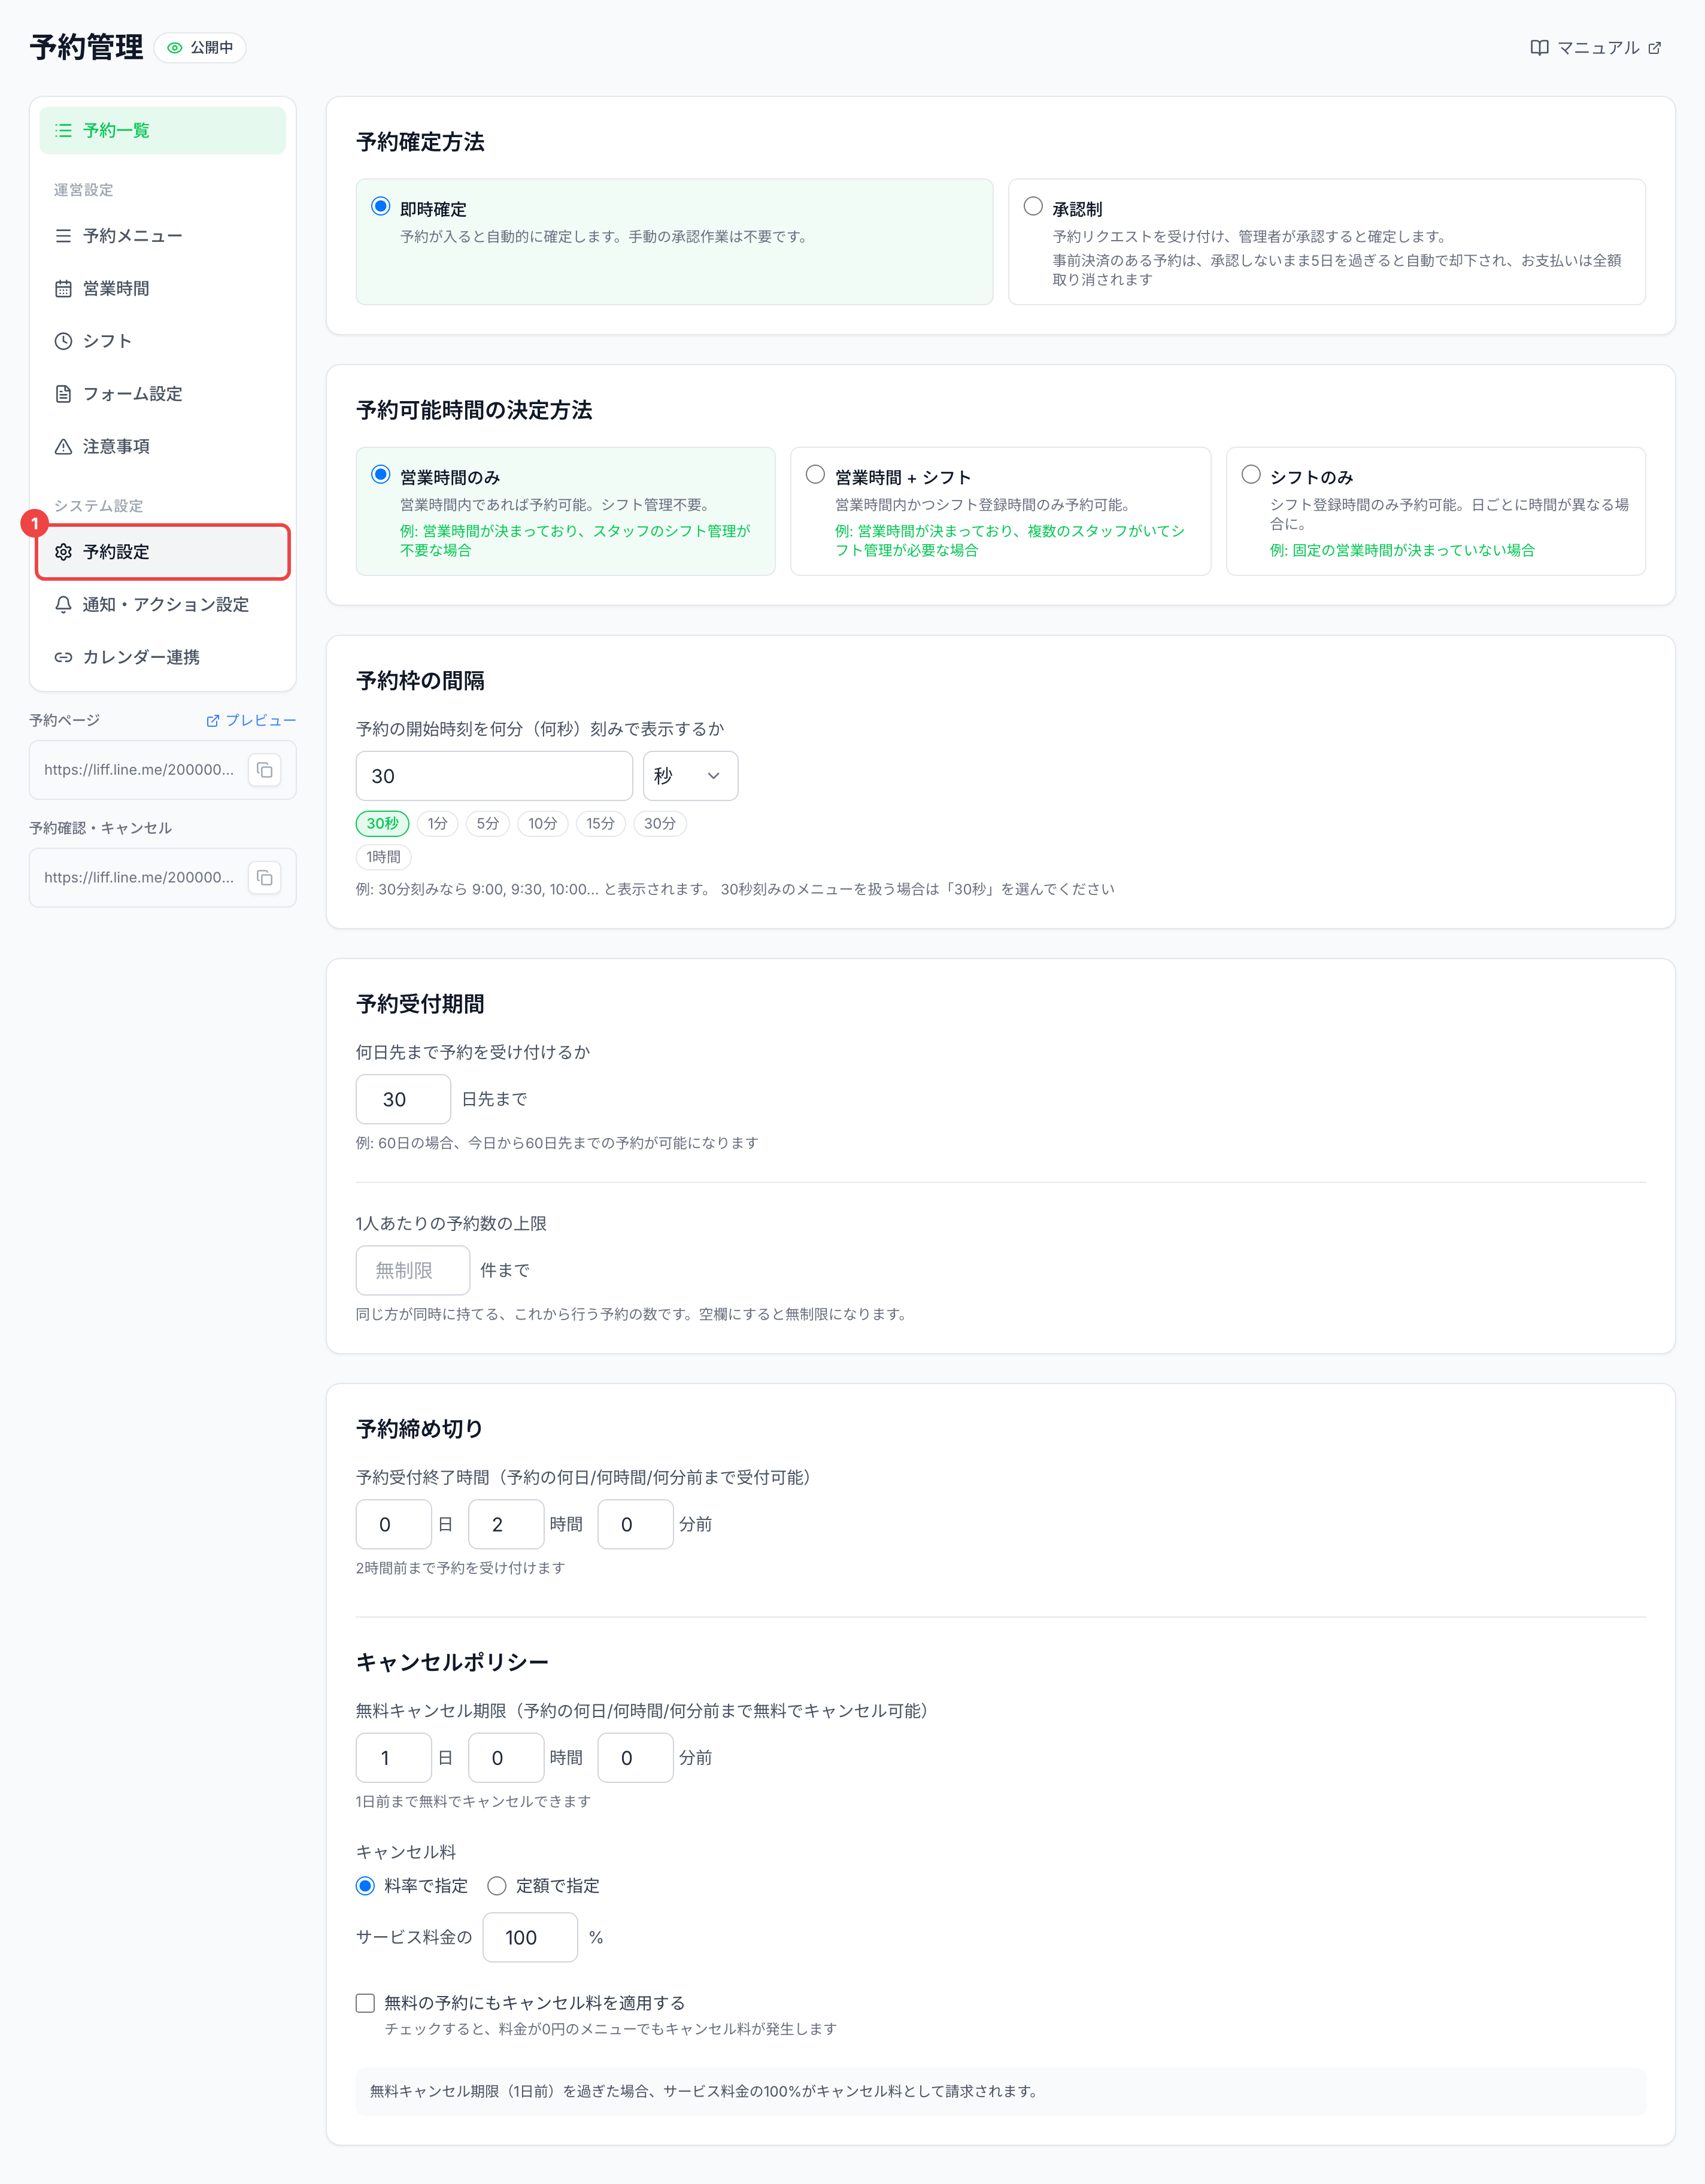The image size is (1705, 2184).
Task: Open the 秒 unit dropdown
Action: (x=690, y=776)
